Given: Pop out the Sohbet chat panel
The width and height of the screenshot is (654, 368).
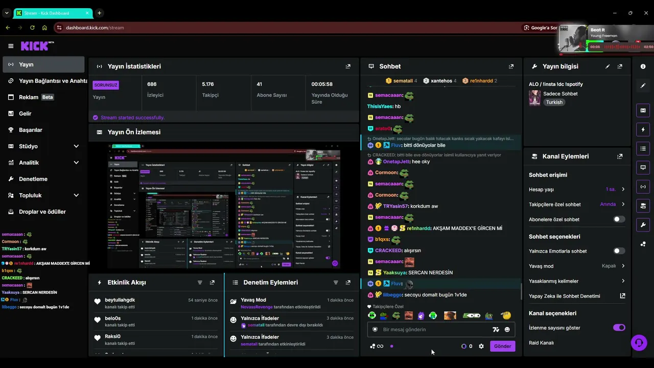Looking at the screenshot, I should pos(511,66).
